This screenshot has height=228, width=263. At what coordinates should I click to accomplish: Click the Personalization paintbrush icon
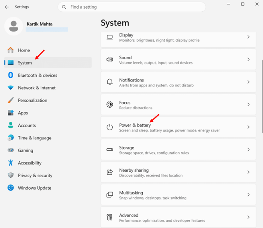point(11,100)
